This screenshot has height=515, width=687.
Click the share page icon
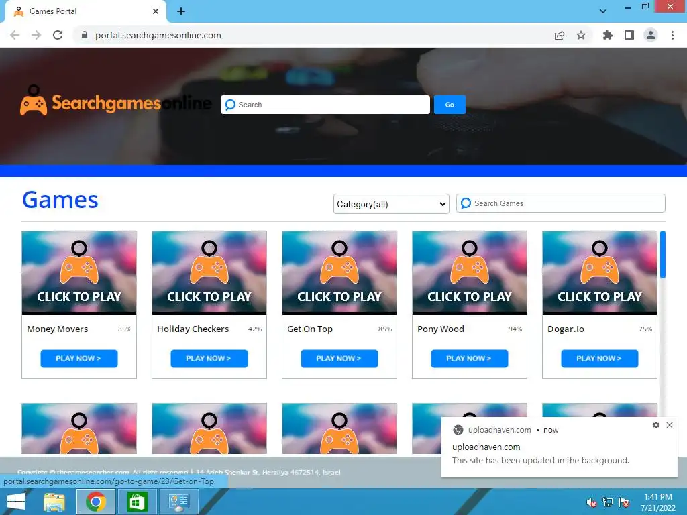(560, 35)
